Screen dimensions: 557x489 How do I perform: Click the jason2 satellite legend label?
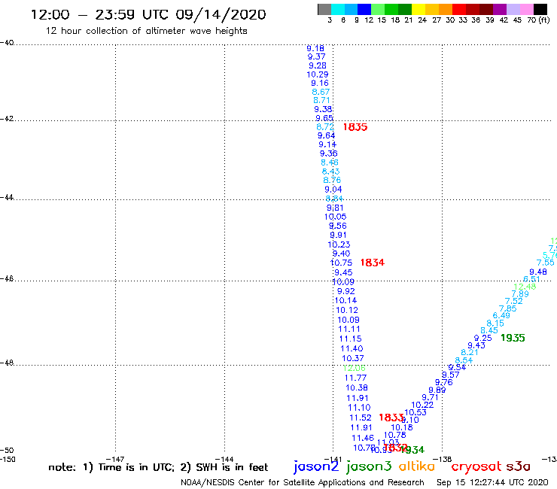coord(316,466)
